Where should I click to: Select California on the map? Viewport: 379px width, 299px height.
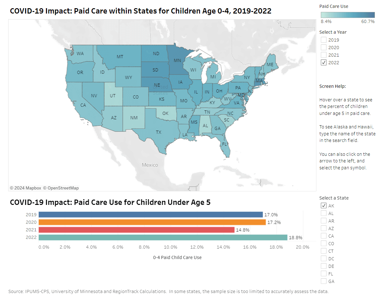coord(83,105)
